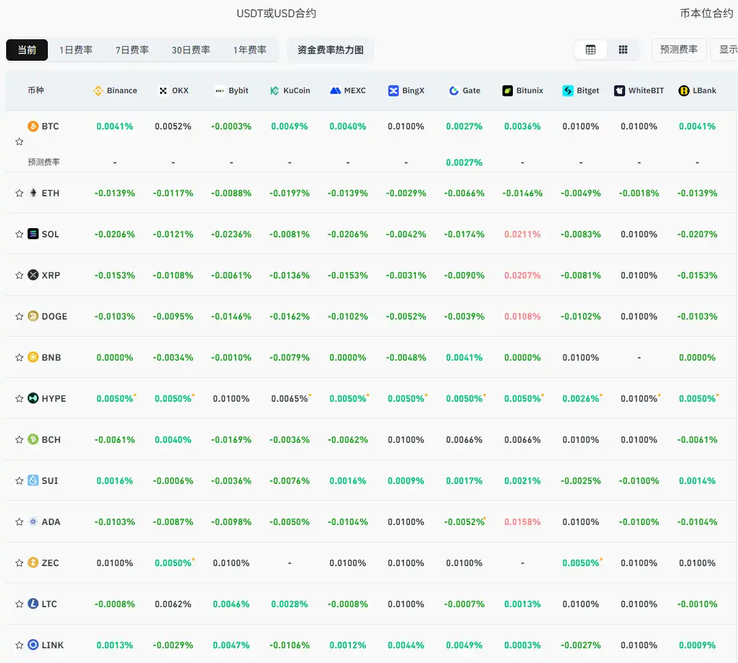The width and height of the screenshot is (738, 663).
Task: Favorite the ETH row via its star
Action: [18, 193]
